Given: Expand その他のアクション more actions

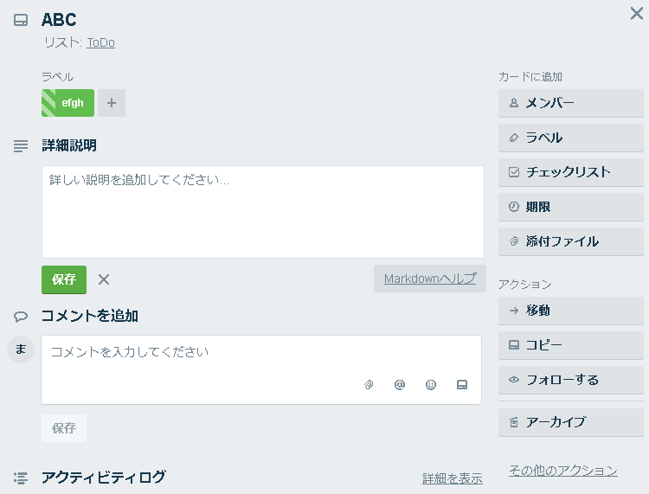Looking at the screenshot, I should [x=563, y=471].
